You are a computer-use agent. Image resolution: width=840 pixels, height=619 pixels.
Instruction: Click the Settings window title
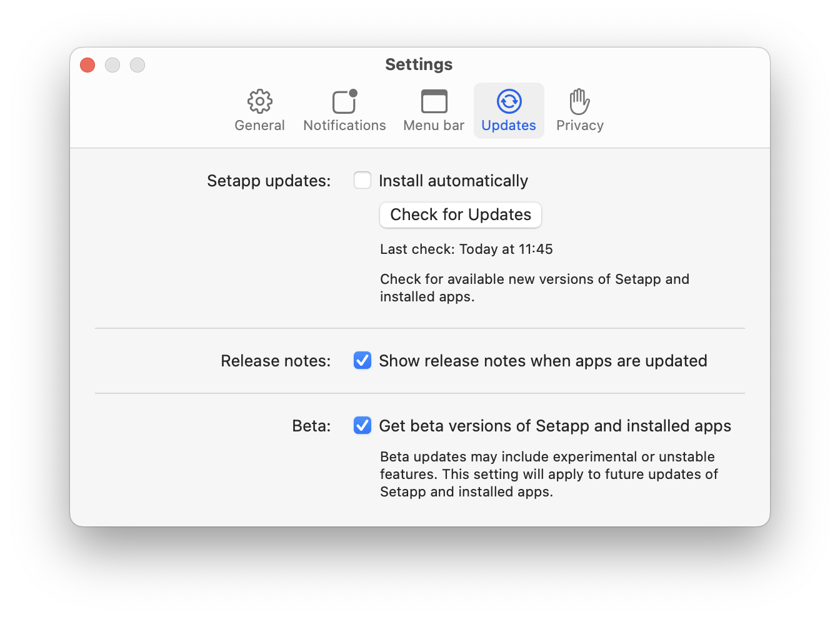click(419, 64)
